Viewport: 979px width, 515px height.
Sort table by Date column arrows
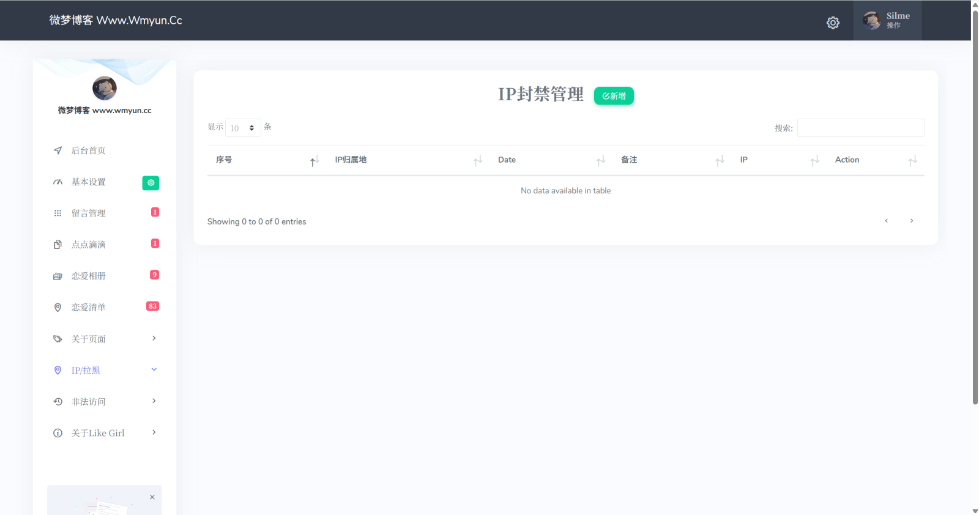tap(601, 160)
